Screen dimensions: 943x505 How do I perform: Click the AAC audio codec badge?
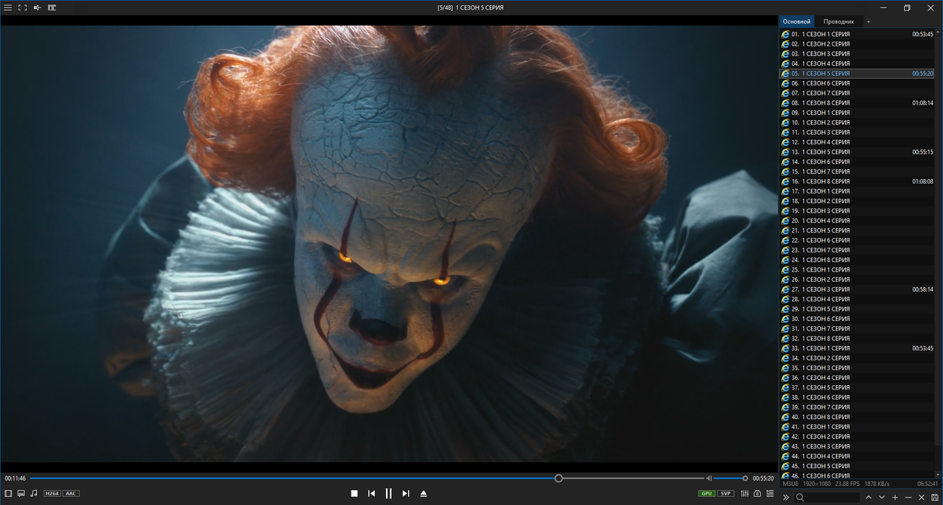click(x=71, y=493)
